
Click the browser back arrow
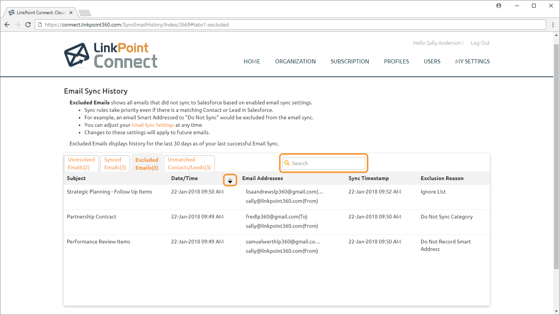[7, 25]
